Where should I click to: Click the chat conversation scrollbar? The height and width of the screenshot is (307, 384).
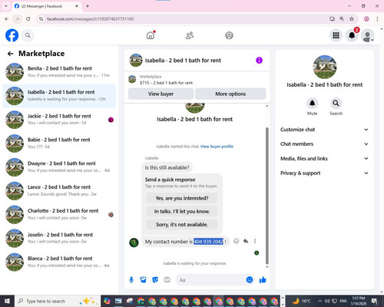(x=267, y=196)
